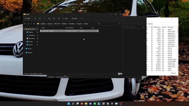The width and height of the screenshot is (189, 106).
Task: Expand the Network tree node
Action: [x=24, y=53]
